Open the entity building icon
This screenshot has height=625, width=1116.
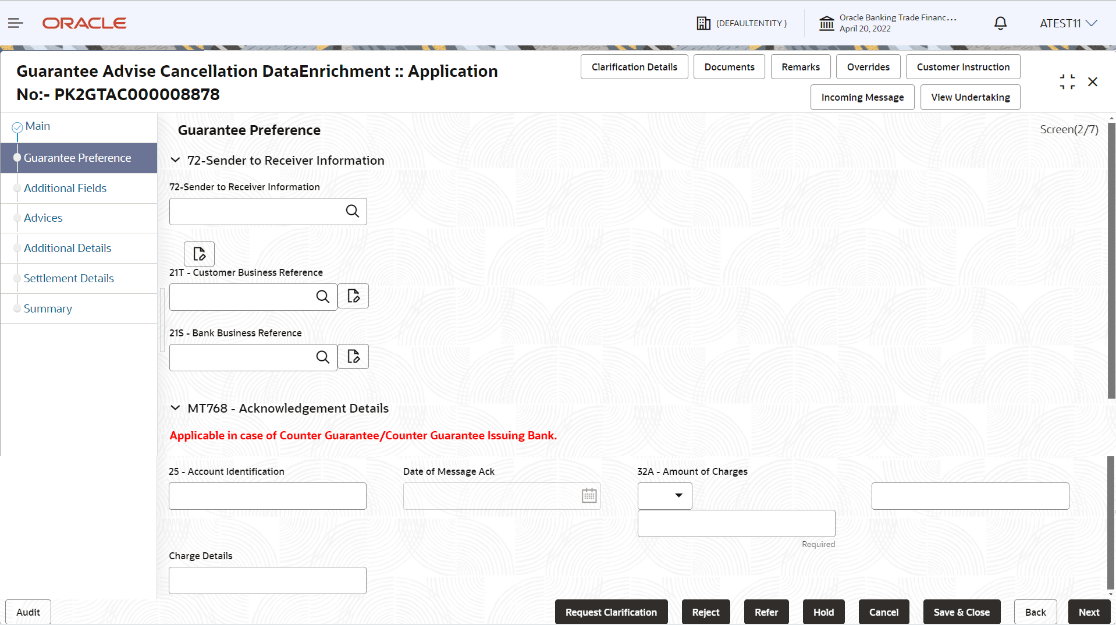click(703, 23)
